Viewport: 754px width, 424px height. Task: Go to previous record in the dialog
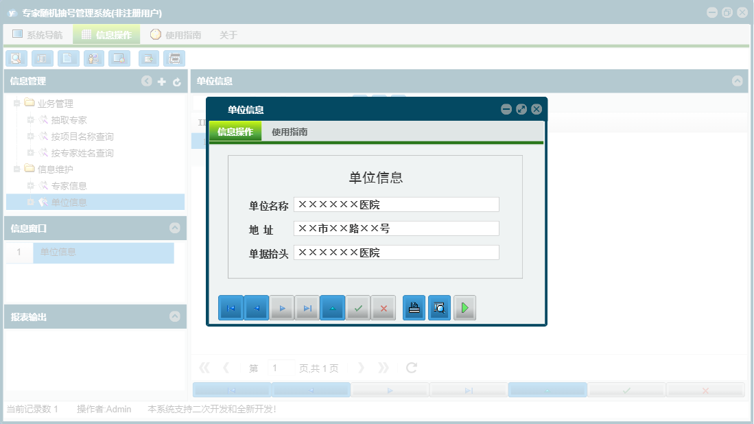click(x=256, y=307)
